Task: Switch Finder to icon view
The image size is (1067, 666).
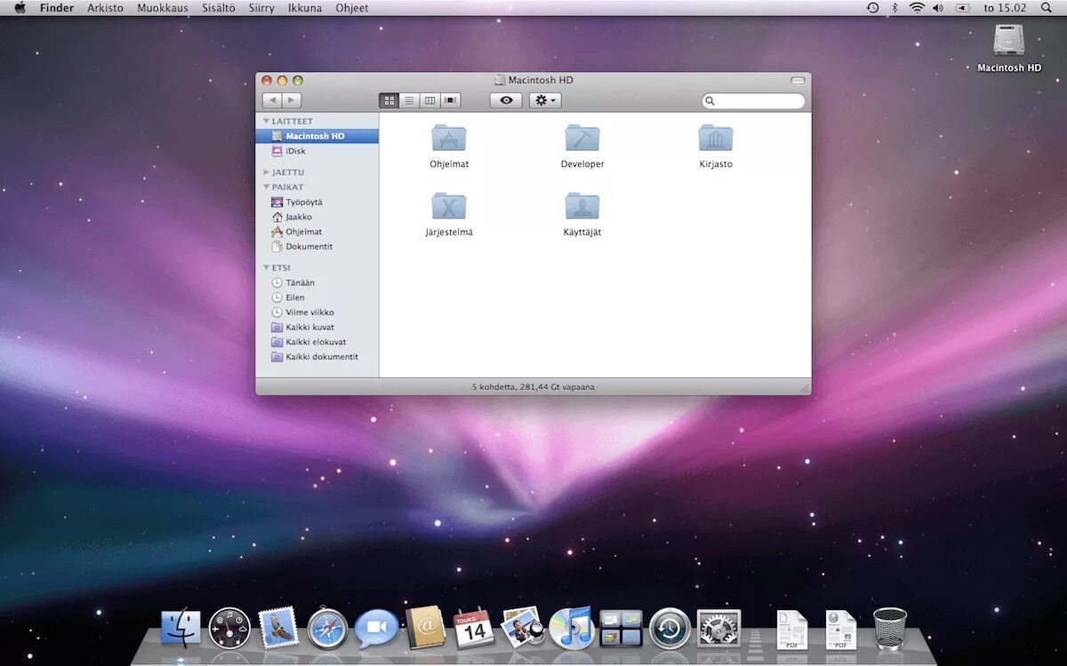Action: tap(389, 100)
